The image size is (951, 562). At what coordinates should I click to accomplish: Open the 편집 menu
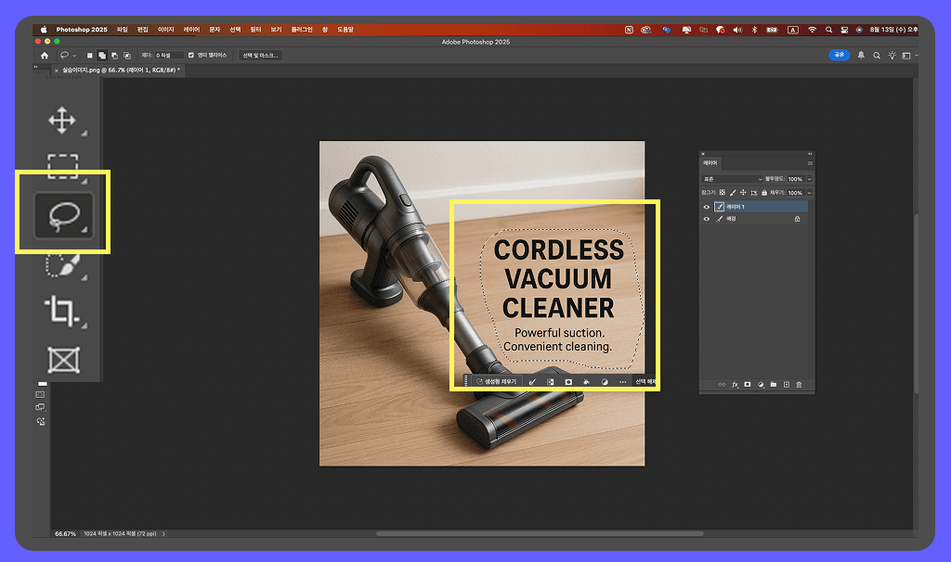point(142,30)
